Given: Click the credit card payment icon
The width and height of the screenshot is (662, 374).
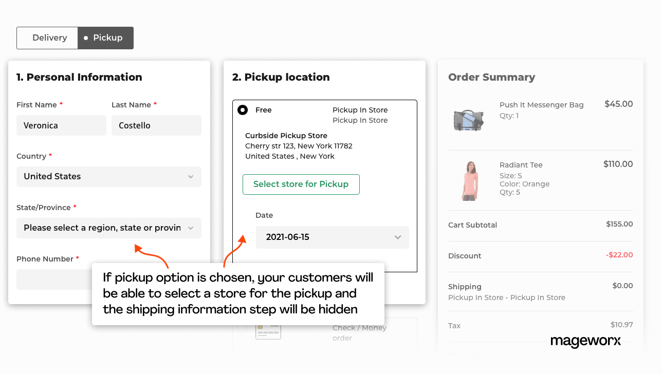Looking at the screenshot, I should click(x=268, y=331).
